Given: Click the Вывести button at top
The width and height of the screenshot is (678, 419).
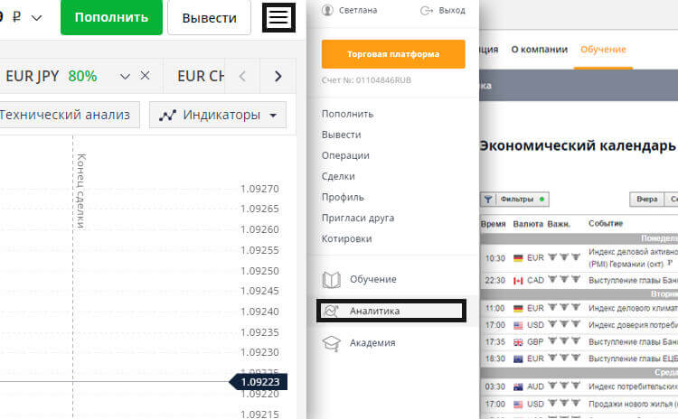Looking at the screenshot, I should coord(210,18).
